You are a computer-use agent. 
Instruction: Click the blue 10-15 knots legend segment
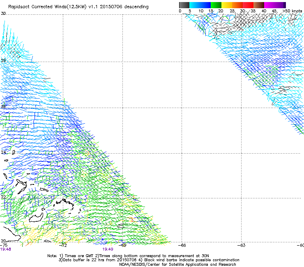205,5
